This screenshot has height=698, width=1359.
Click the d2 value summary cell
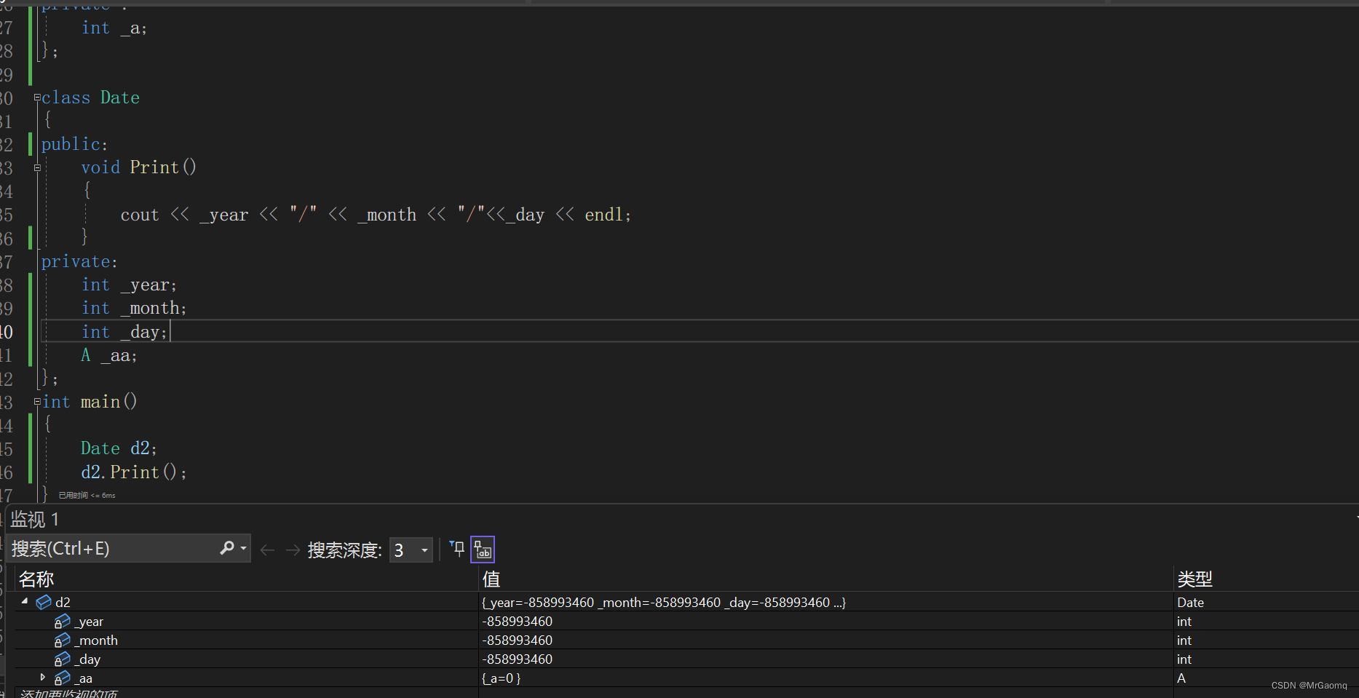tap(663, 603)
